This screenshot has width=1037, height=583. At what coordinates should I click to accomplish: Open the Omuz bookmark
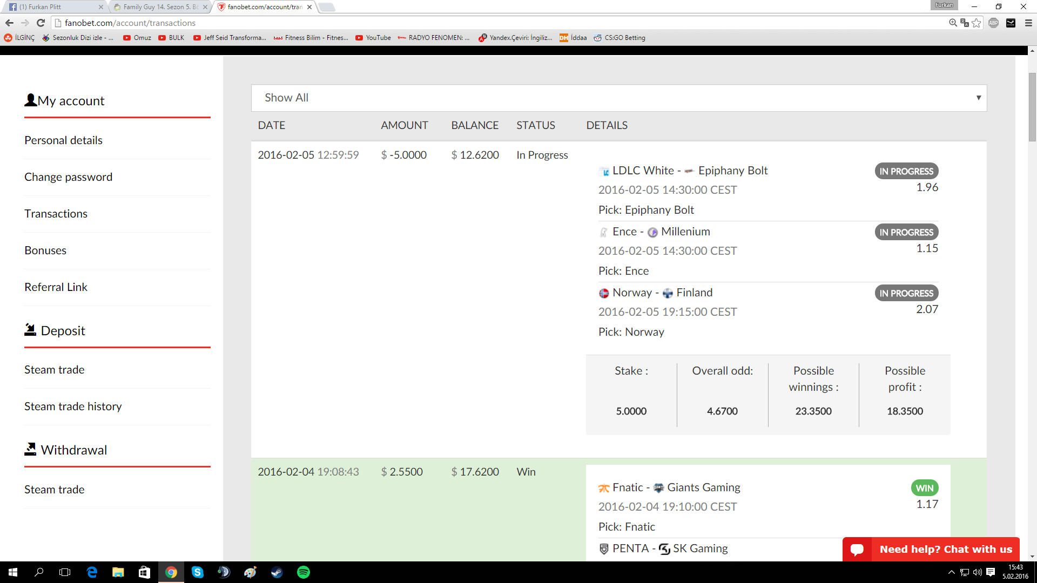137,38
